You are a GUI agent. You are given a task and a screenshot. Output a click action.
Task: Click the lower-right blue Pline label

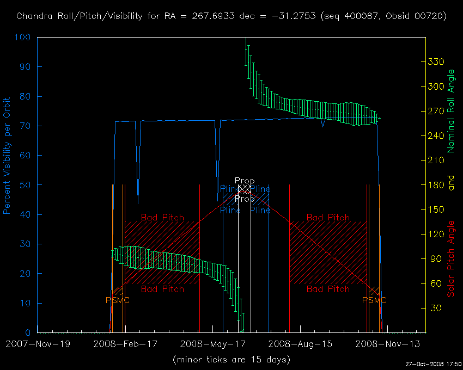pos(260,210)
